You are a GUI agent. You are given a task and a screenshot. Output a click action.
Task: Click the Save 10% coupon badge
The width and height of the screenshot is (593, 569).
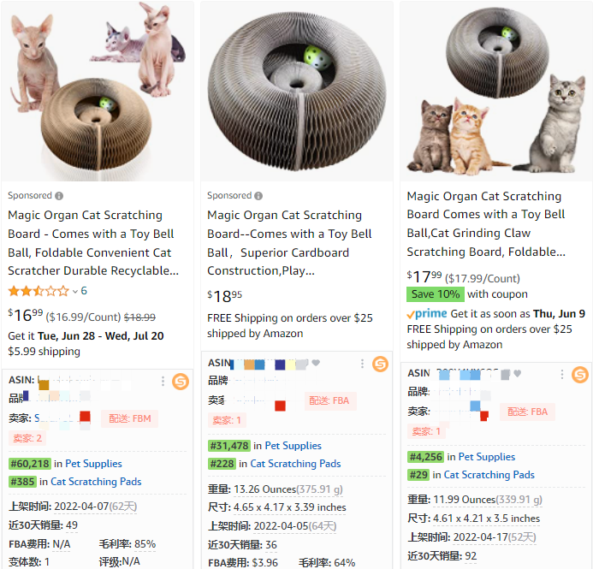[436, 294]
